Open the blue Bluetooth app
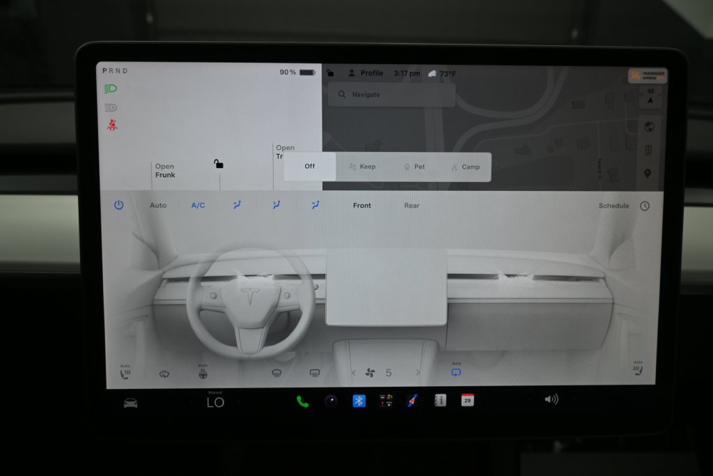713x476 pixels. [x=359, y=401]
